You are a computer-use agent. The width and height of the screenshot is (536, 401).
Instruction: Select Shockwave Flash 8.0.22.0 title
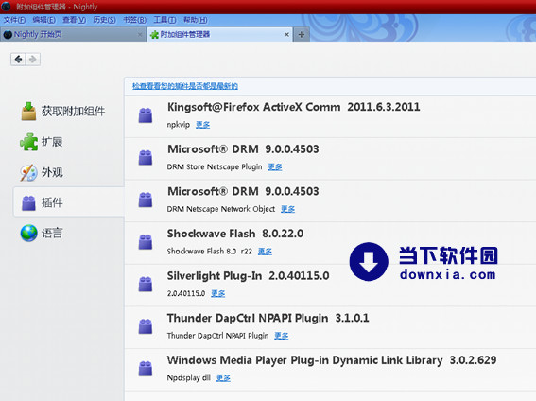[235, 234]
